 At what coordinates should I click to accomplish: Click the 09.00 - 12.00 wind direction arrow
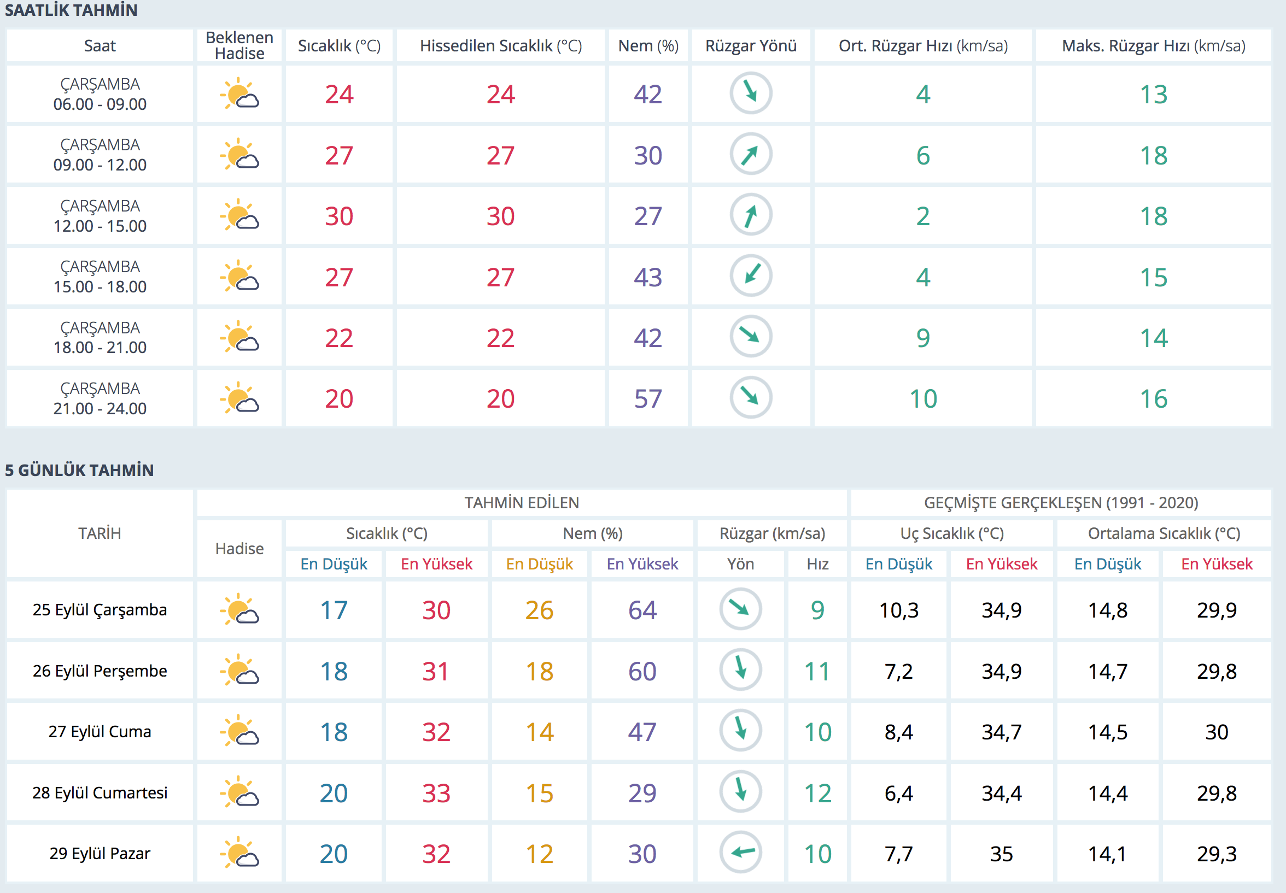pyautogui.click(x=751, y=154)
